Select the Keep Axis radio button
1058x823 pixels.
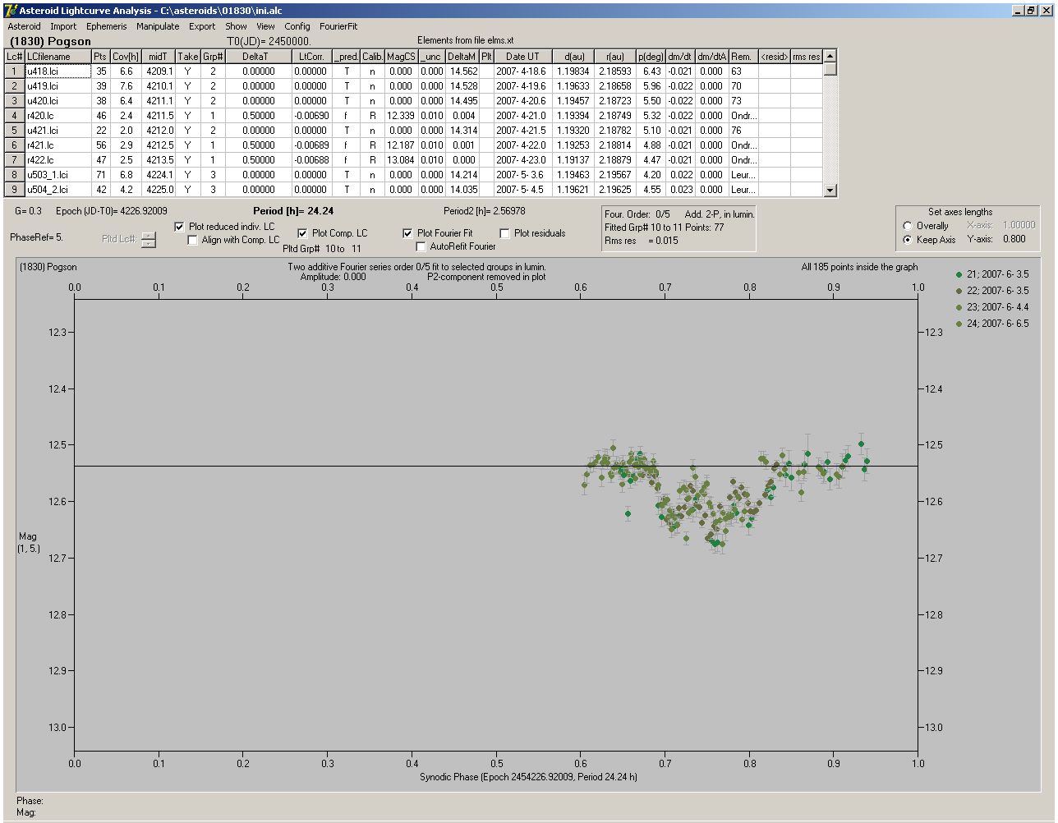pyautogui.click(x=908, y=240)
